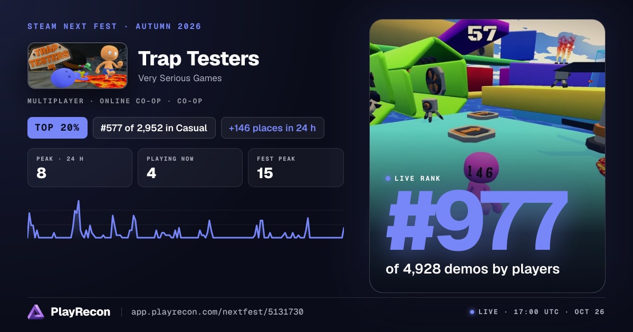Screen dimensions: 633x332
Task: Click the large #977 rank number
Action: click(x=477, y=221)
